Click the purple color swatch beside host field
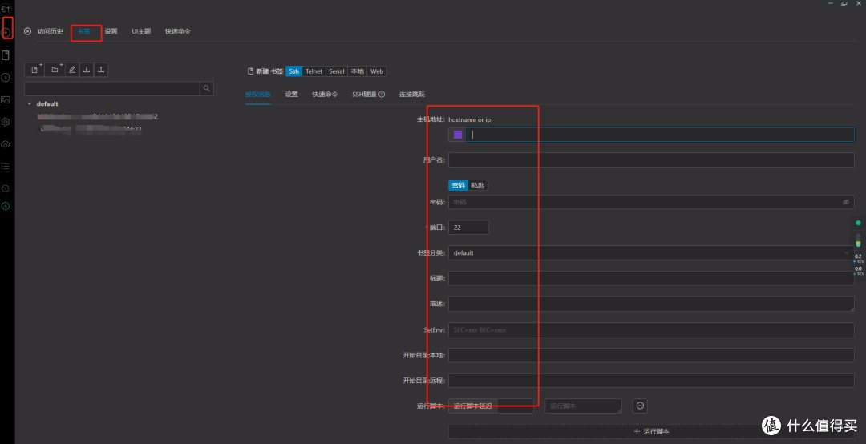 (458, 134)
